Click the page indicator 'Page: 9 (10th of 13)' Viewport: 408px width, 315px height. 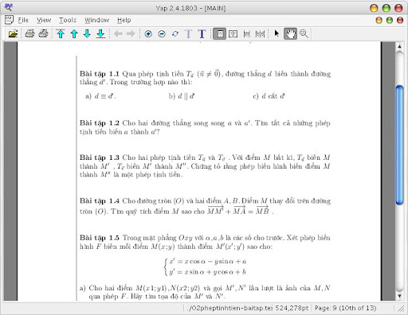[345, 308]
